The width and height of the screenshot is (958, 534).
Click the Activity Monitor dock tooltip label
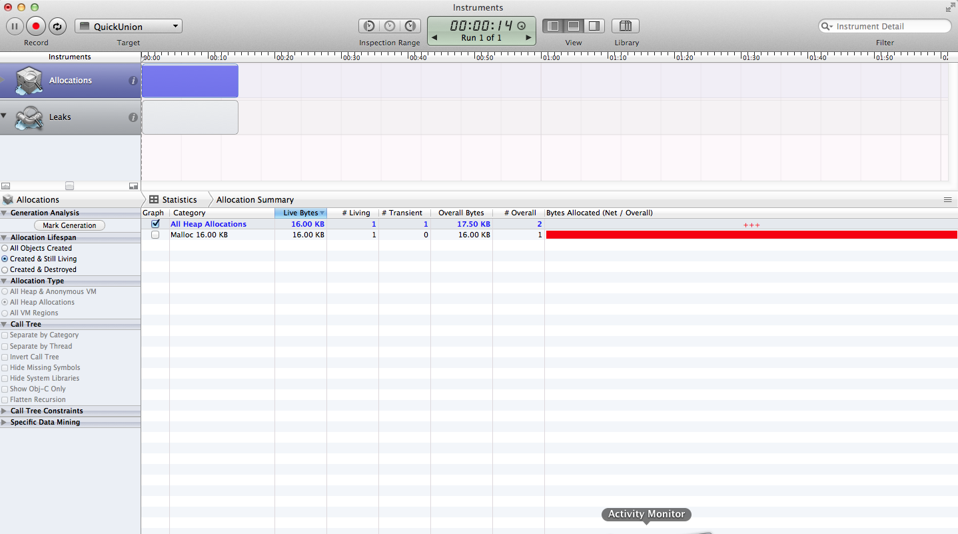(646, 514)
